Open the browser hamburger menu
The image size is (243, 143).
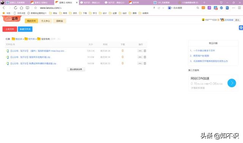[240, 8]
